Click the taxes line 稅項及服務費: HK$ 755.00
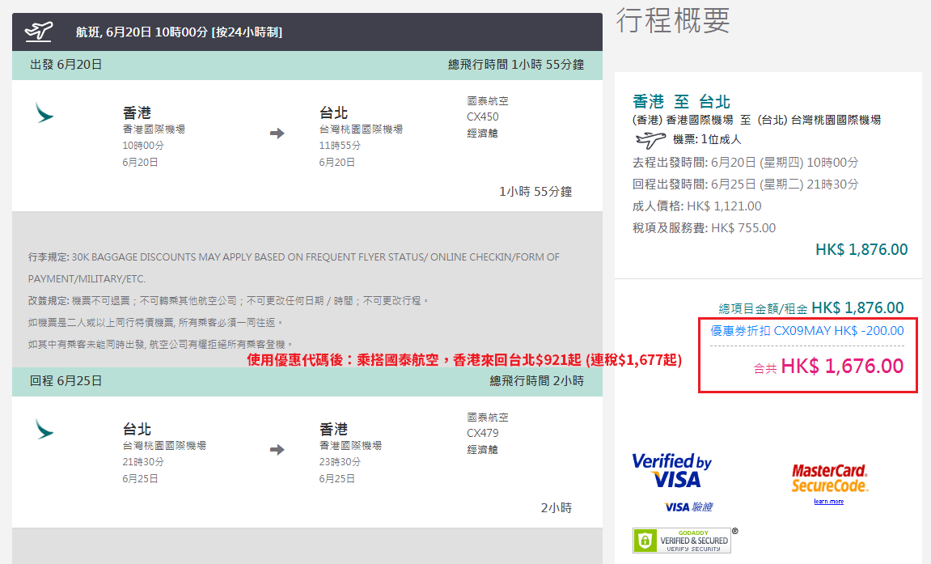931x564 pixels. pyautogui.click(x=705, y=228)
